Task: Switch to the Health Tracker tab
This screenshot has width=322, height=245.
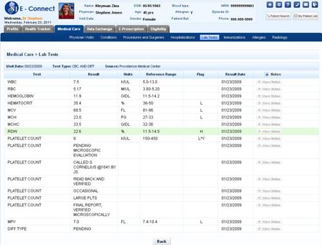Action: pyautogui.click(x=38, y=29)
